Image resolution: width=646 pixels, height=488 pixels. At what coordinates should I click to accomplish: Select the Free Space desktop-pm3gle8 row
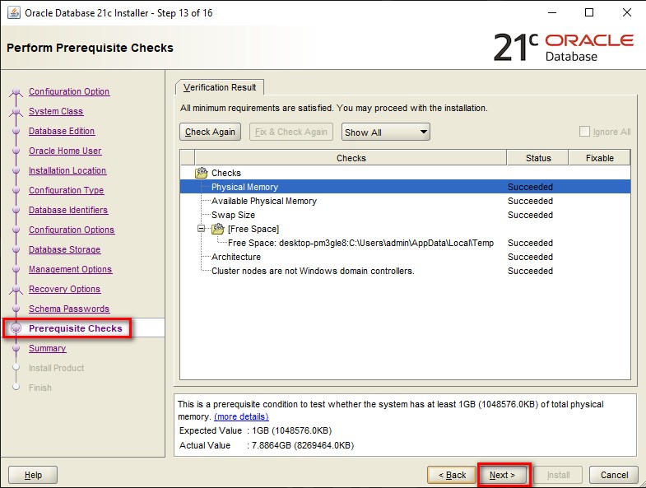[x=405, y=243]
